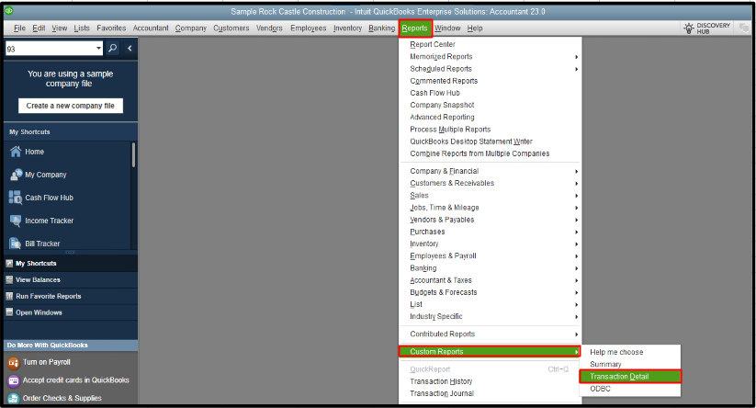Click the sidebar search input field
The image size is (756, 408).
50,49
